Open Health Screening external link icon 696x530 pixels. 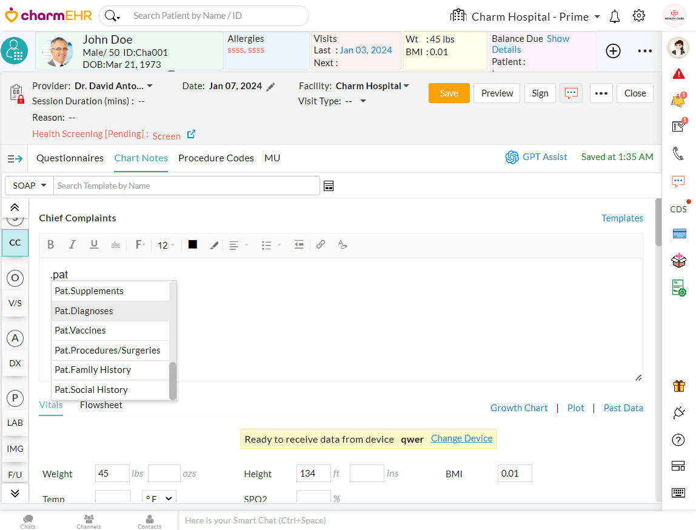[x=191, y=135]
